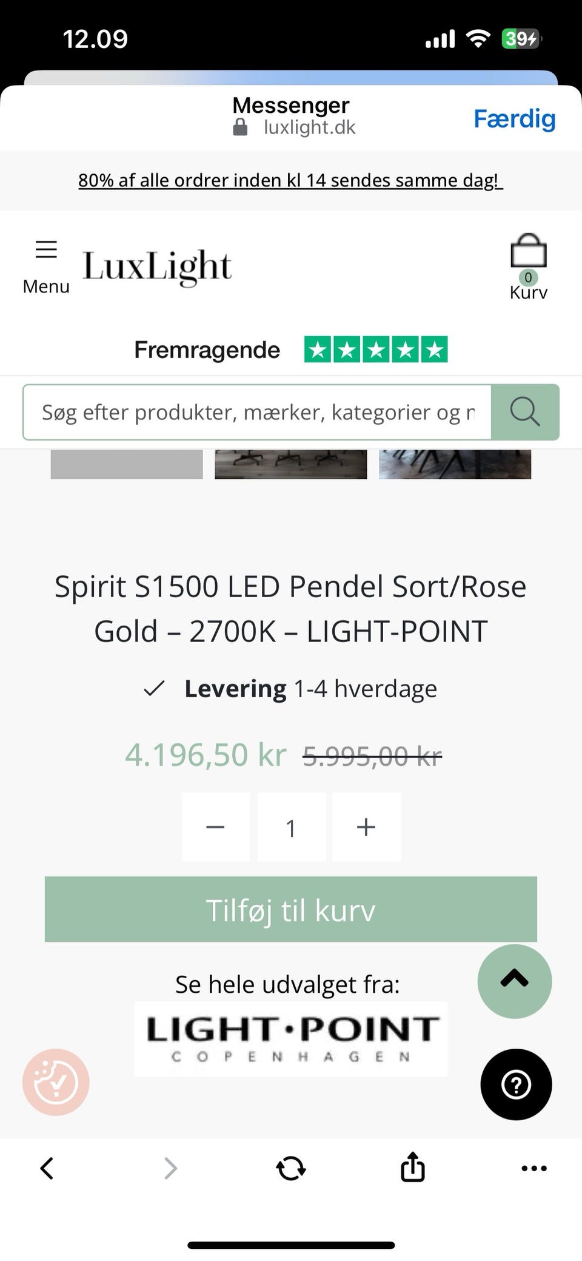The height and width of the screenshot is (1261, 582).
Task: Click the Tilføj til kurv button
Action: (x=291, y=909)
